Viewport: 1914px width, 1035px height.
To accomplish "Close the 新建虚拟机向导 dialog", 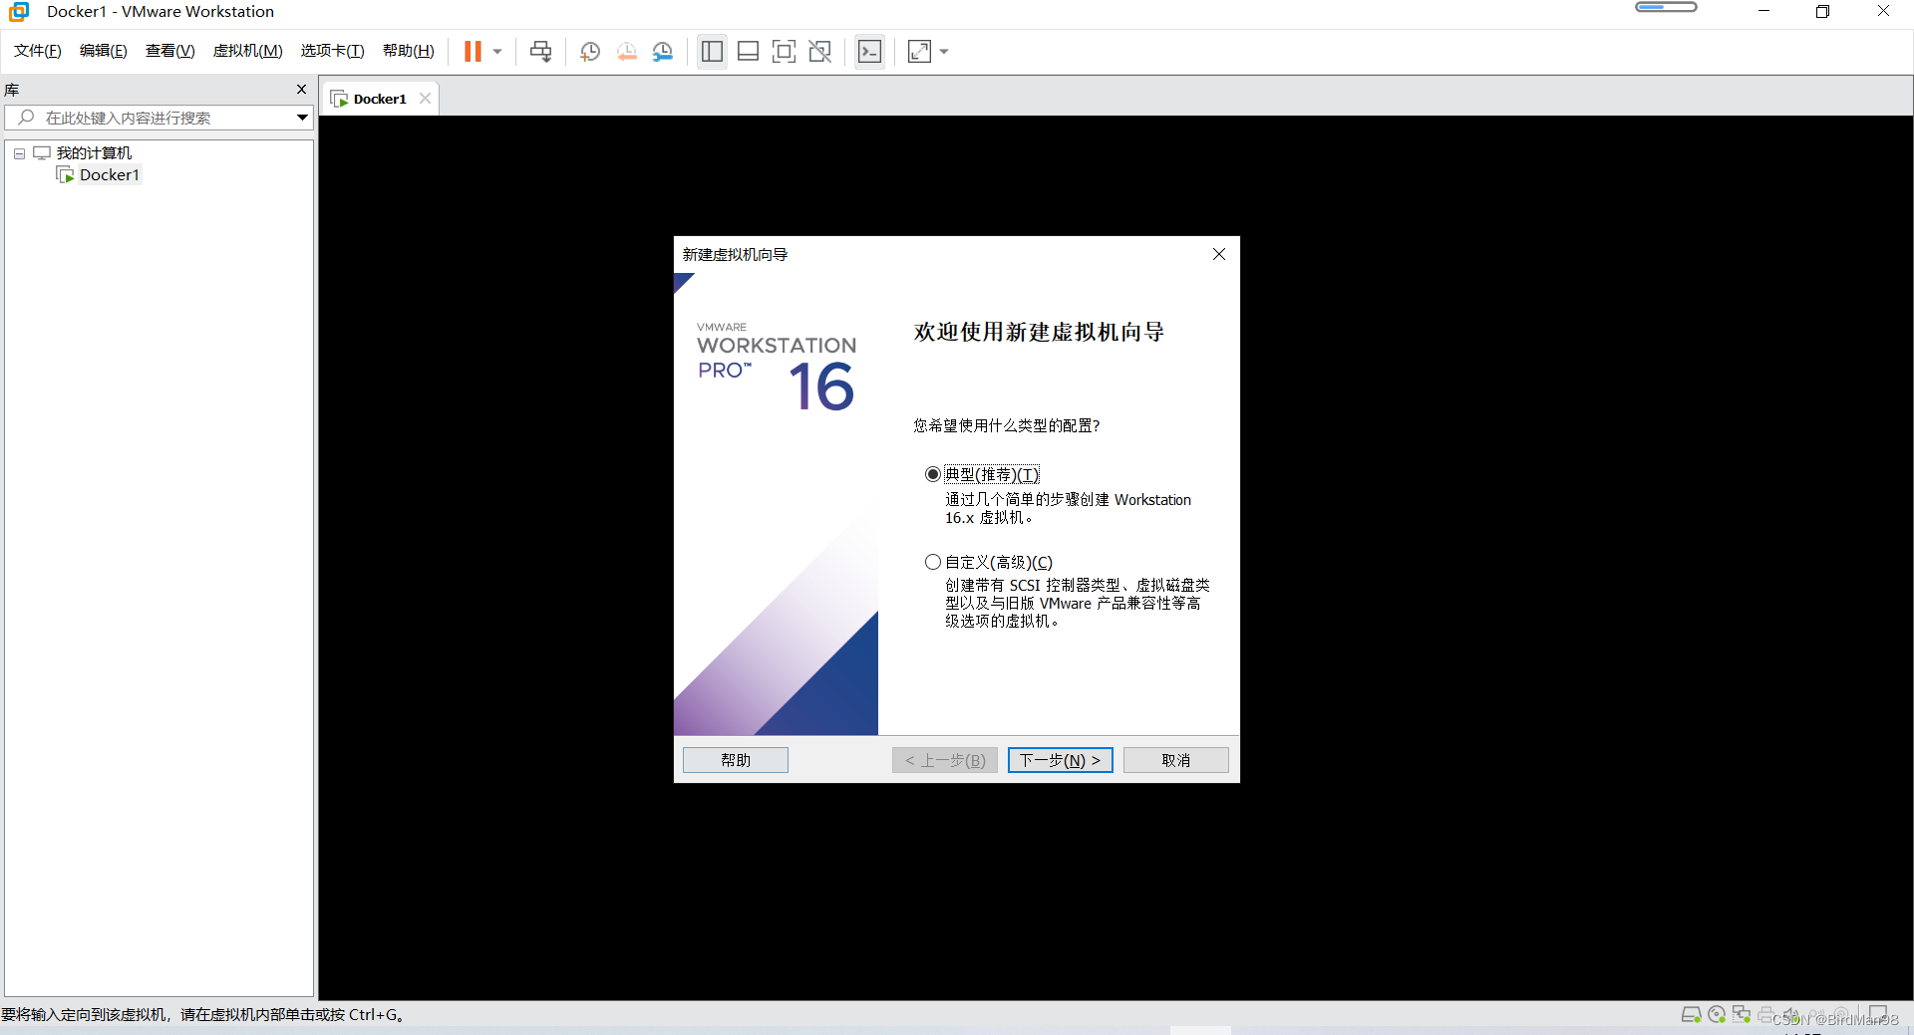I will pyautogui.click(x=1218, y=254).
